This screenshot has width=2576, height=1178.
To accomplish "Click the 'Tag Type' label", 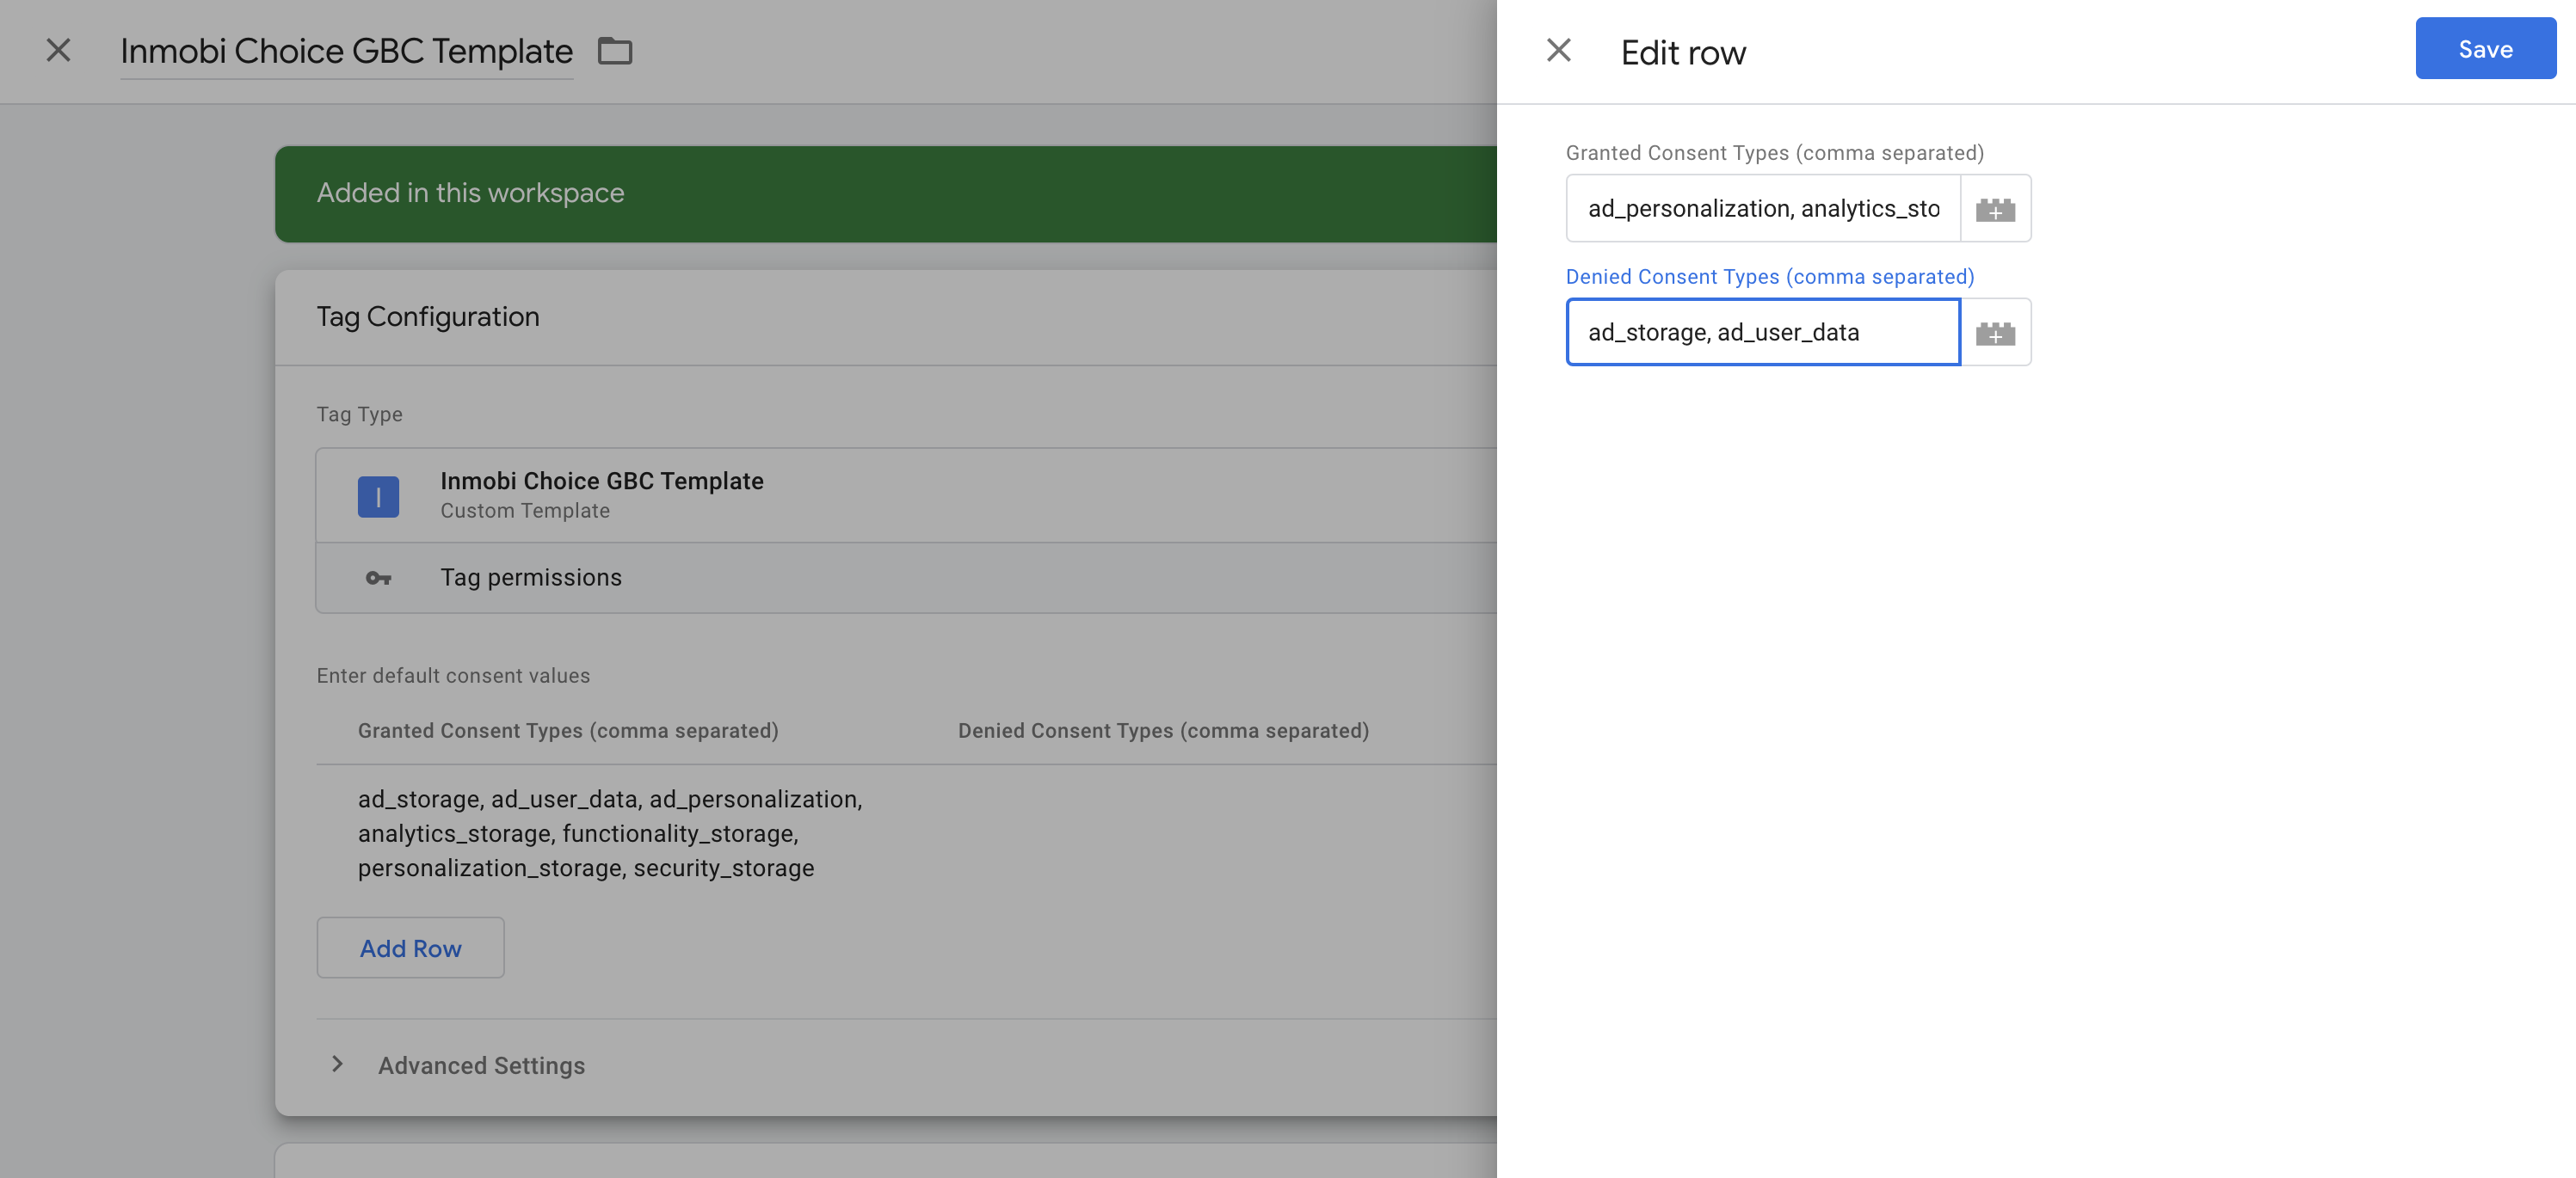I will pos(359,414).
